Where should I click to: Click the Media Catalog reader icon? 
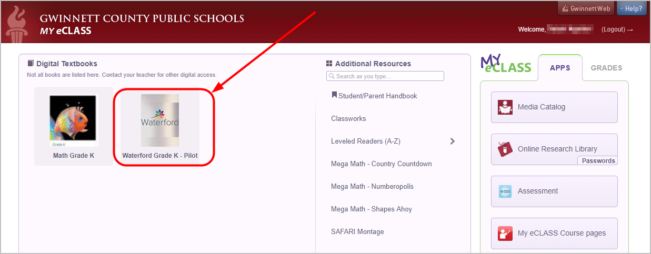(x=505, y=107)
